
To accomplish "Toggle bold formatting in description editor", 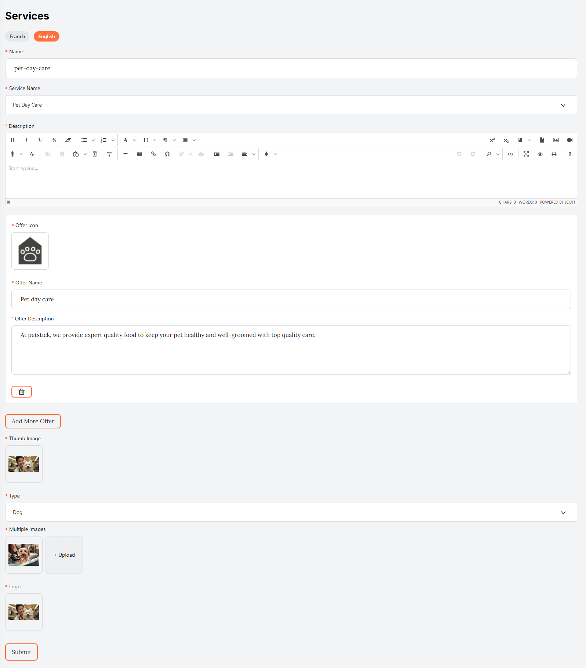I will tap(12, 140).
